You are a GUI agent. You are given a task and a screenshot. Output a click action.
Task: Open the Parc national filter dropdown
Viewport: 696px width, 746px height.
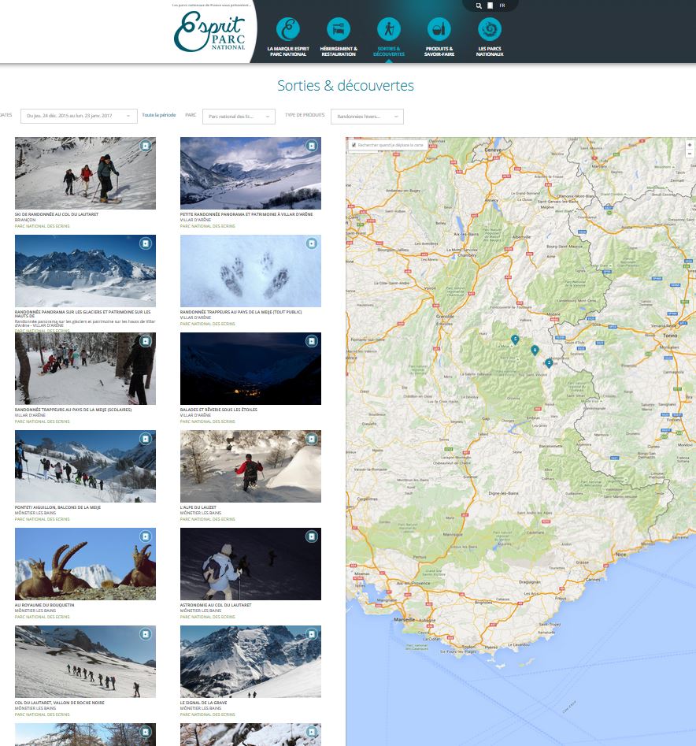(x=239, y=116)
